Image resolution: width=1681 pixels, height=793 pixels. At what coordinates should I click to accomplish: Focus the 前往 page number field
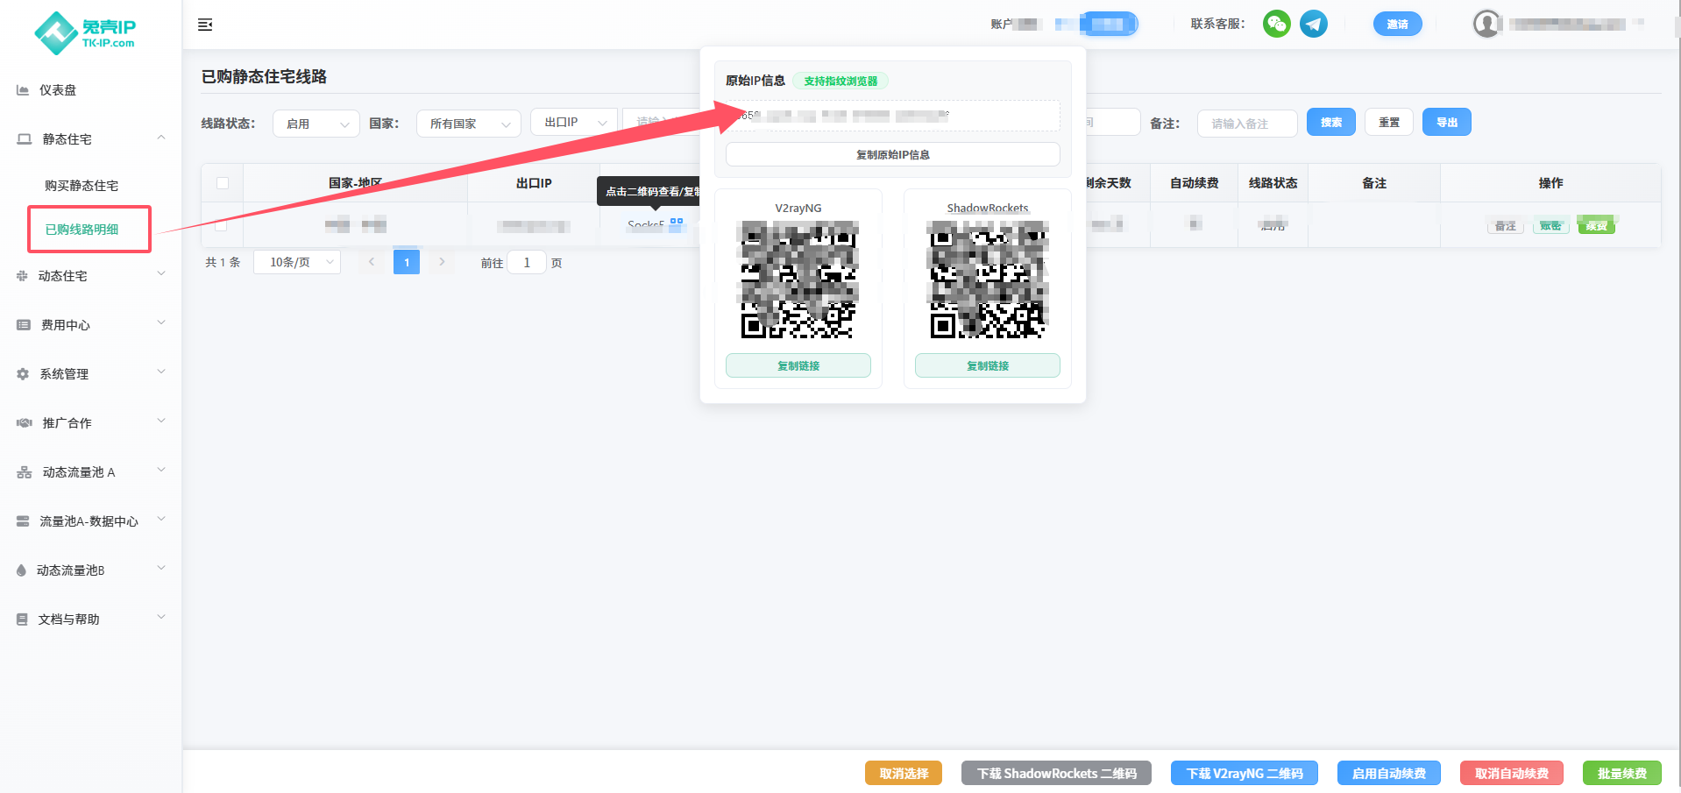point(527,262)
